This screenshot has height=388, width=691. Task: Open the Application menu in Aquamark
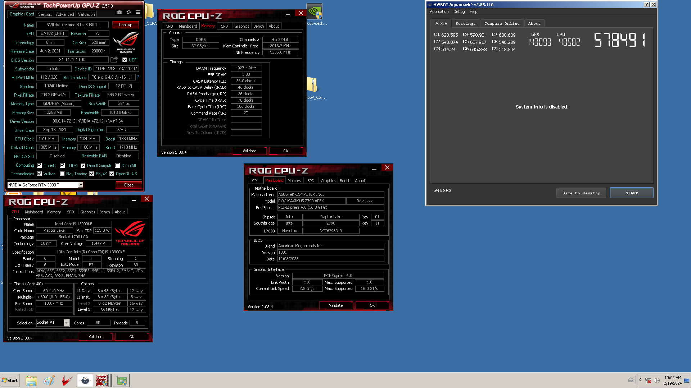[439, 11]
